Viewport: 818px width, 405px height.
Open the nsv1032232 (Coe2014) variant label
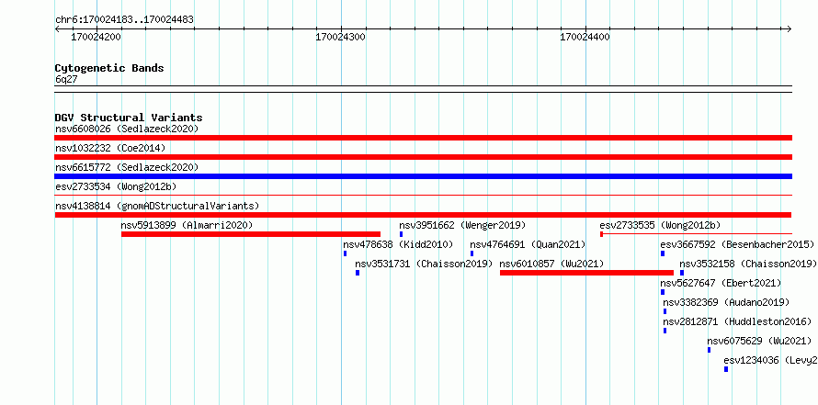(110, 148)
